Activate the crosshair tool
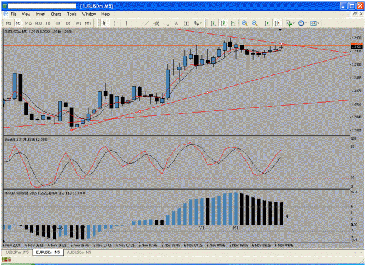This screenshot has height=265, width=366. 115,23
